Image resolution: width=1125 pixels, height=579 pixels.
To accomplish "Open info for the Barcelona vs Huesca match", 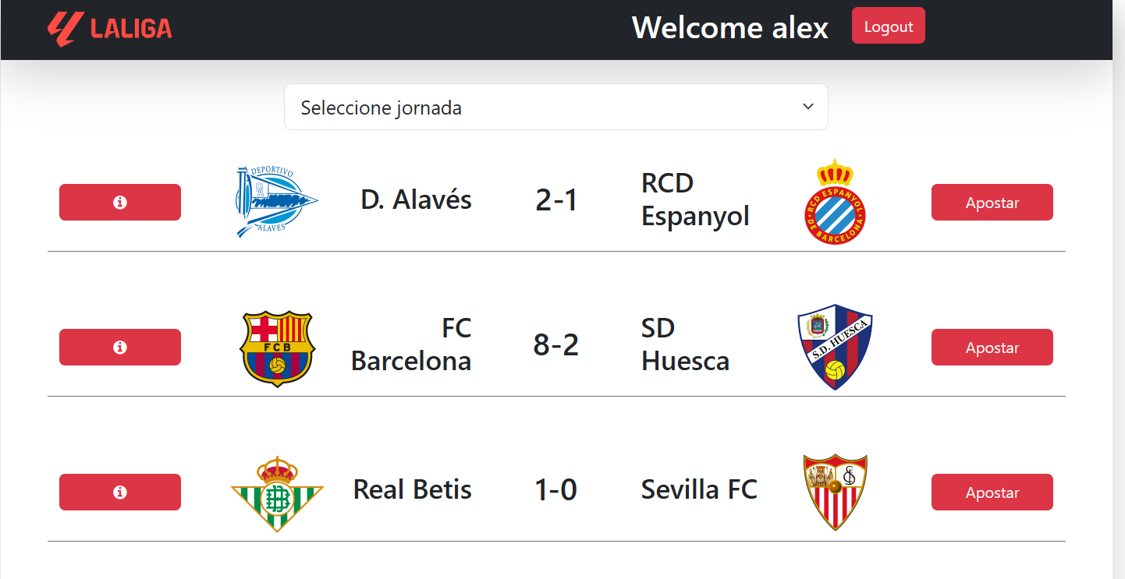I will coord(119,347).
